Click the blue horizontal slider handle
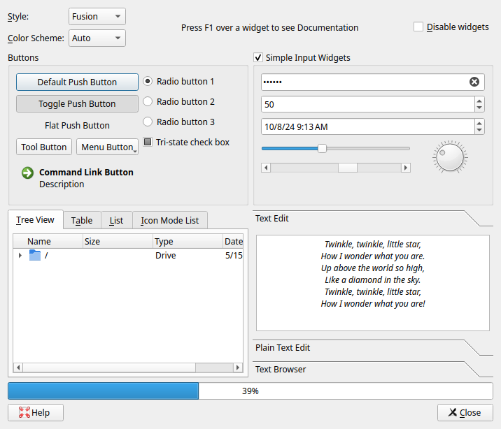501x429 pixels. coord(322,148)
